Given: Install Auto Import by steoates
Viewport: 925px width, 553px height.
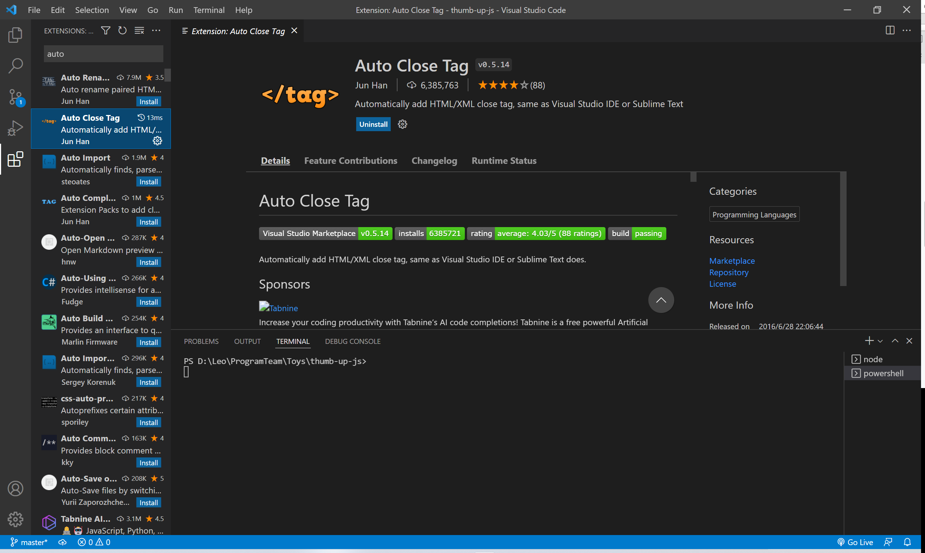Looking at the screenshot, I should [149, 182].
